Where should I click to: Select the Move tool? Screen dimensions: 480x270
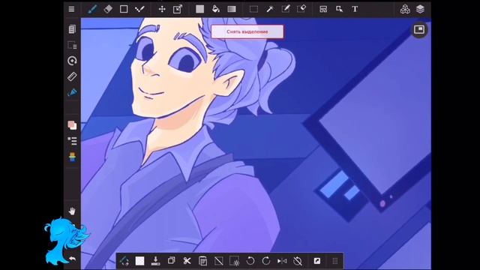pyautogui.click(x=162, y=9)
